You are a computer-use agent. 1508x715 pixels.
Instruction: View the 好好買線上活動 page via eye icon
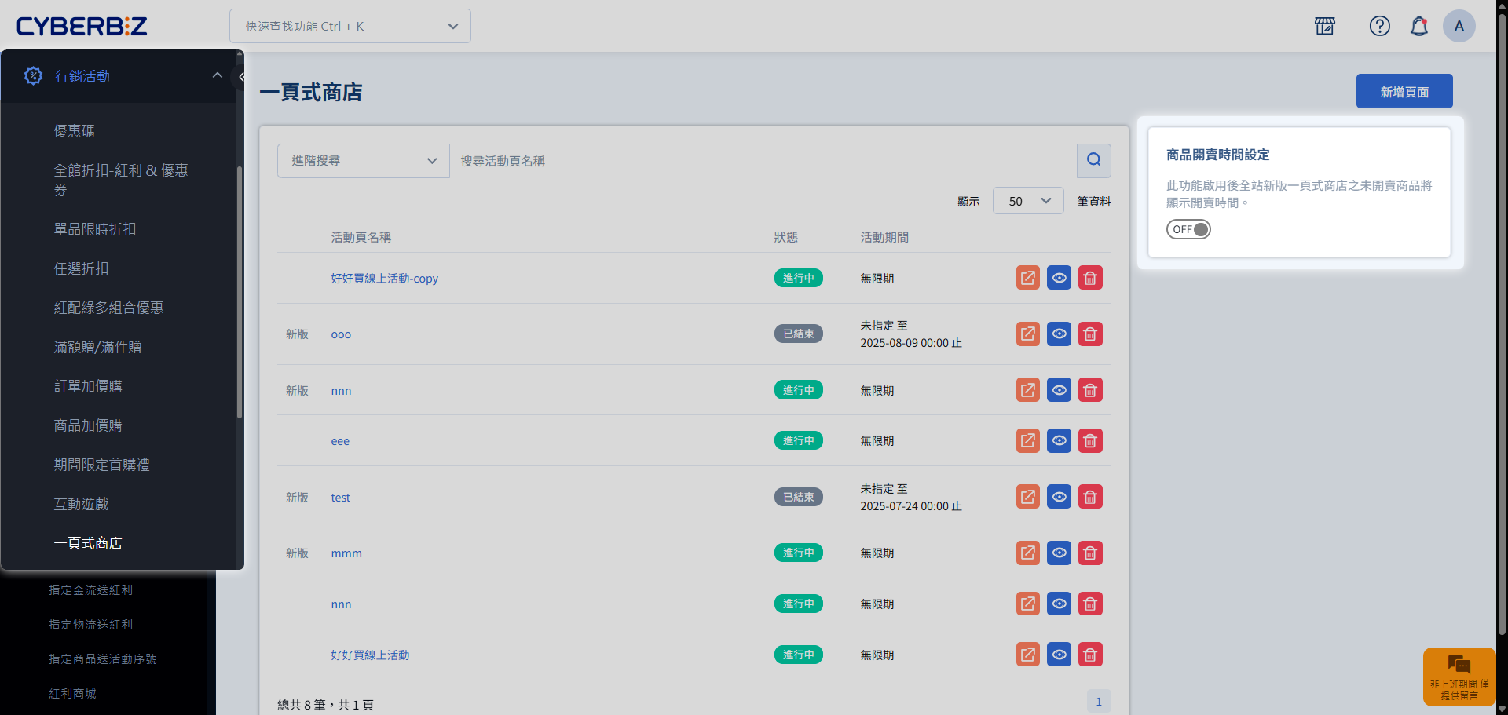(x=1059, y=655)
